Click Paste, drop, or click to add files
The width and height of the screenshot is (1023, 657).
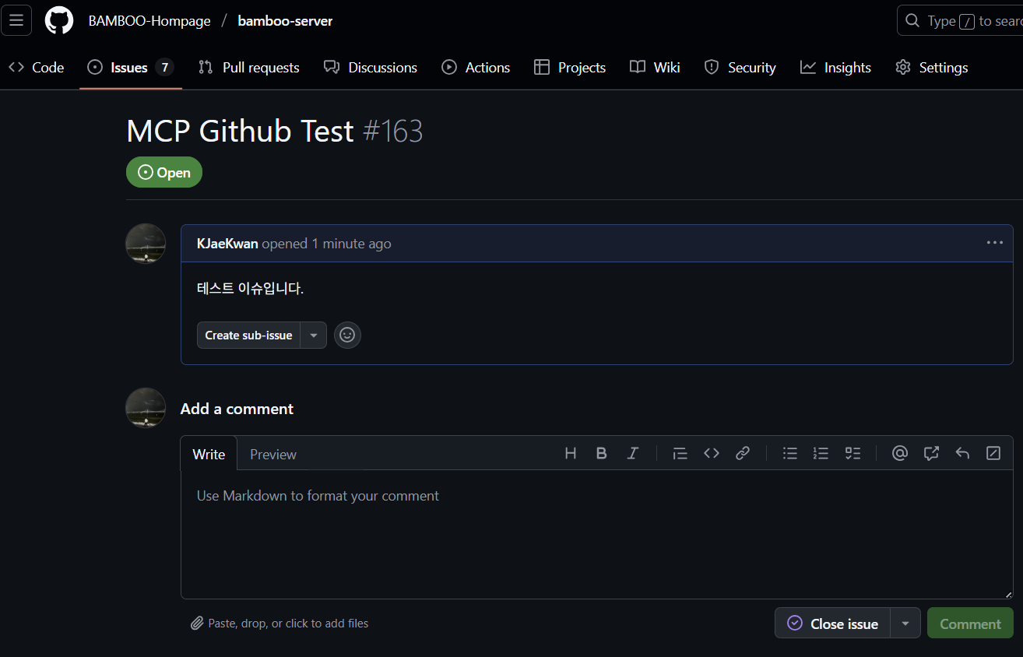pos(279,624)
